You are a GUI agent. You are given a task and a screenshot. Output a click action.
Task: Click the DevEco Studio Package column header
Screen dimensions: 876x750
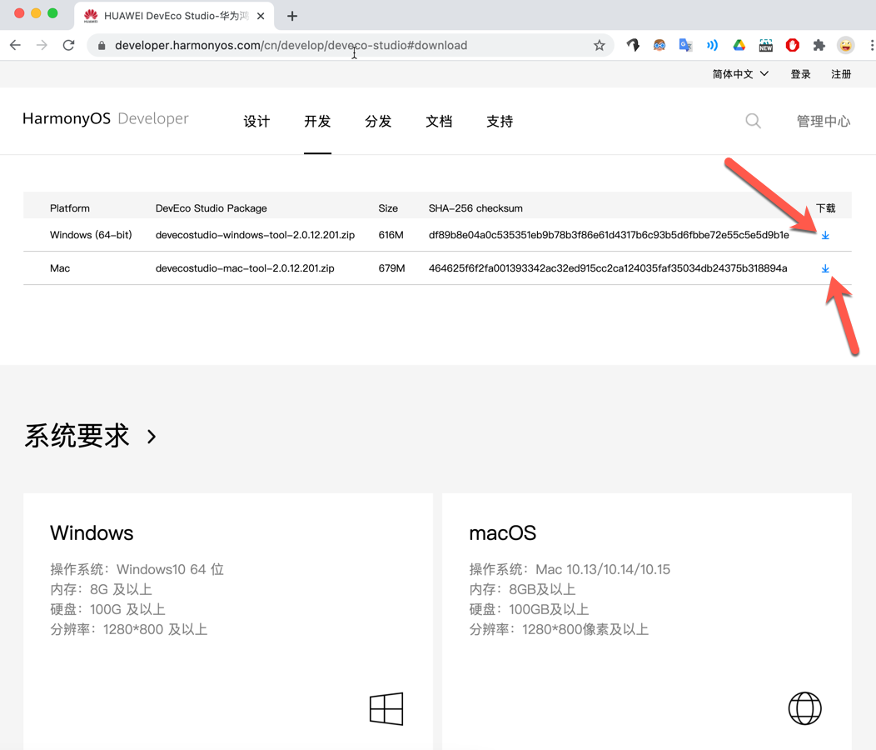212,208
